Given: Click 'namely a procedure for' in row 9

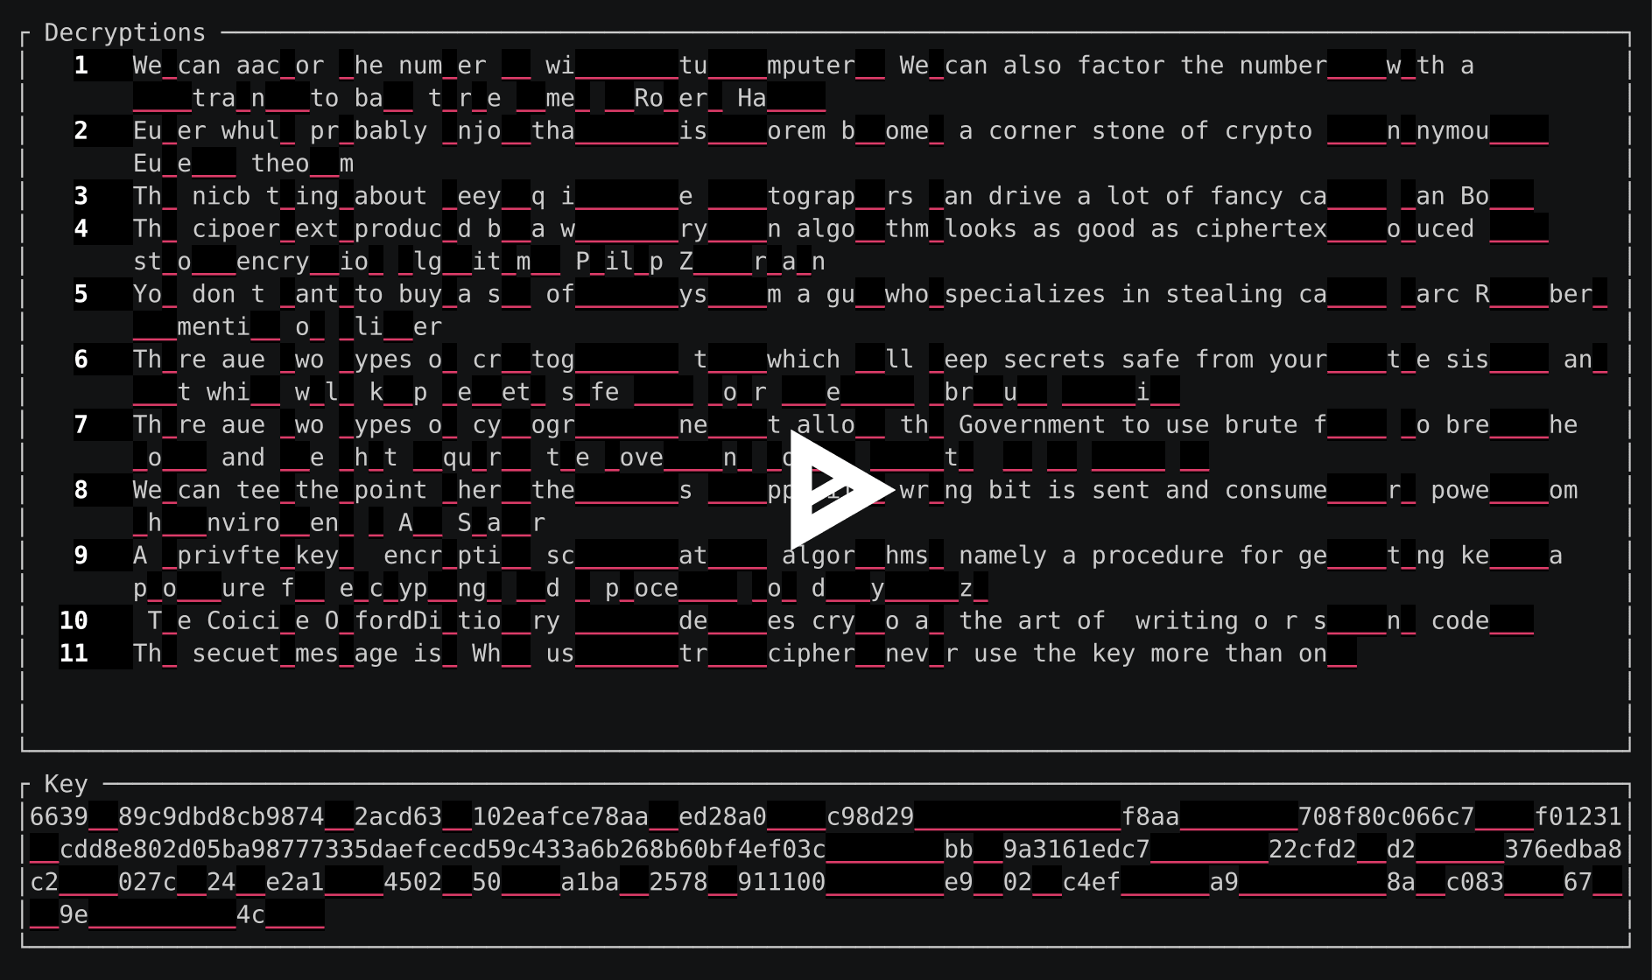Looking at the screenshot, I should pyautogui.click(x=1121, y=556).
